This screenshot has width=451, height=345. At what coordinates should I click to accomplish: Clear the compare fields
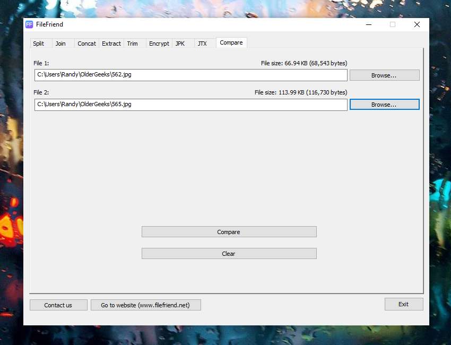(x=229, y=254)
